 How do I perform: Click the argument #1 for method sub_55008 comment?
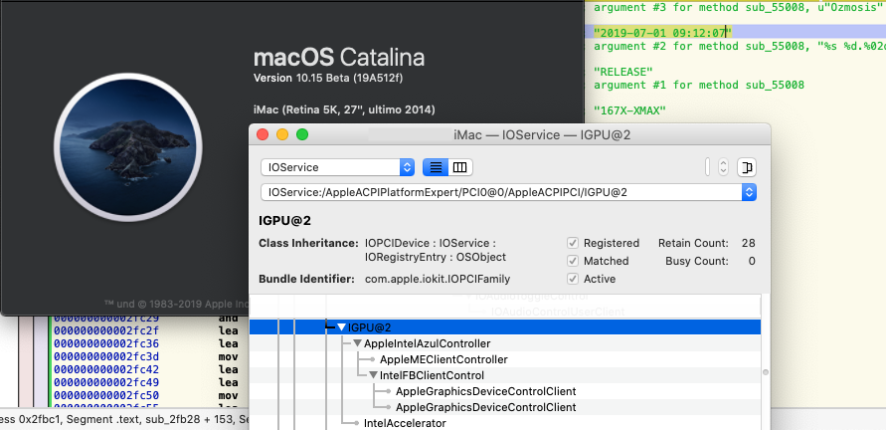click(x=699, y=85)
